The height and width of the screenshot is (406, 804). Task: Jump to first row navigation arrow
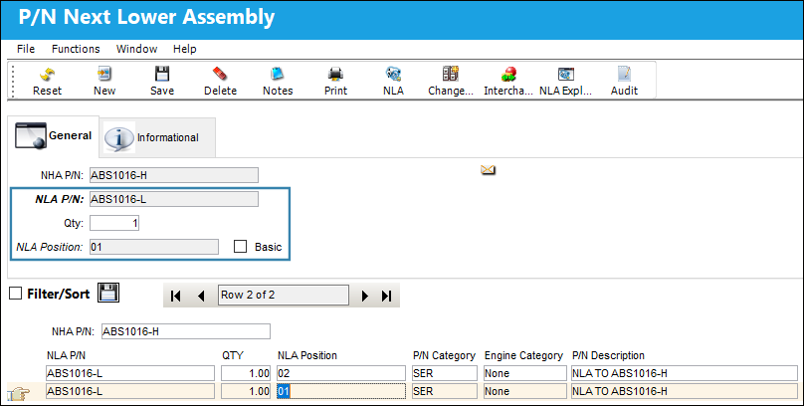pos(176,296)
